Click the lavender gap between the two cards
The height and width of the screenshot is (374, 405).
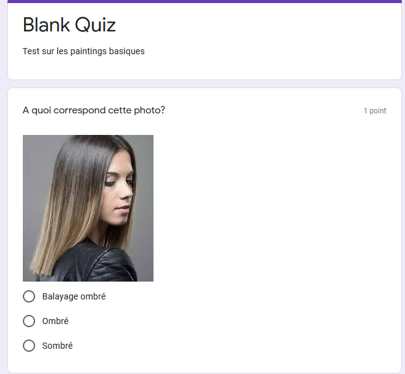[x=204, y=84]
